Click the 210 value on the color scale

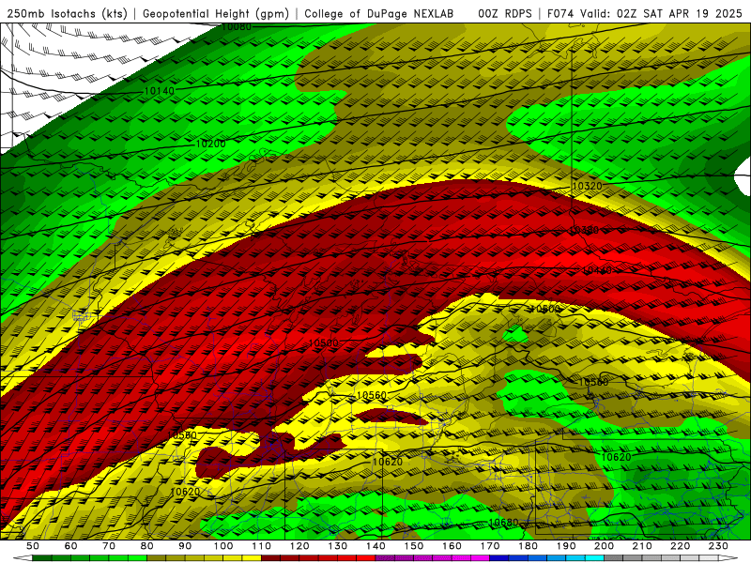point(642,546)
